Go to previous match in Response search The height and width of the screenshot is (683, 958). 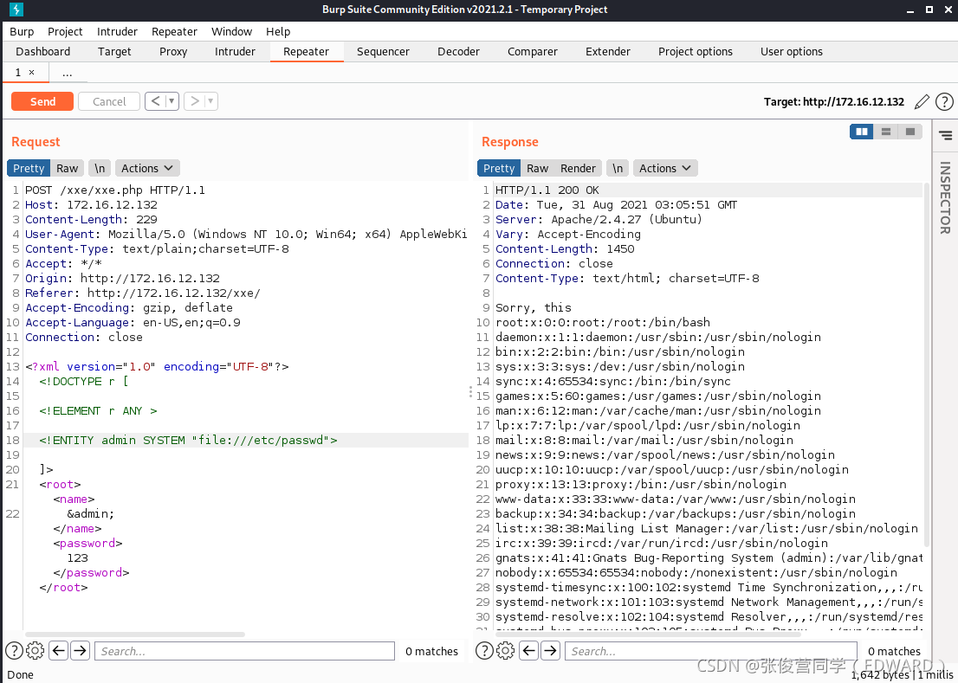coord(529,651)
